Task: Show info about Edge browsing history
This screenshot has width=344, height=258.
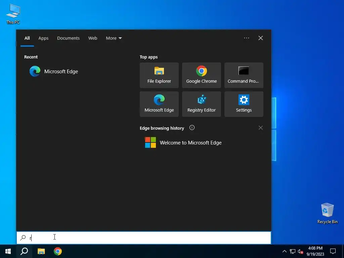Action: coord(192,128)
